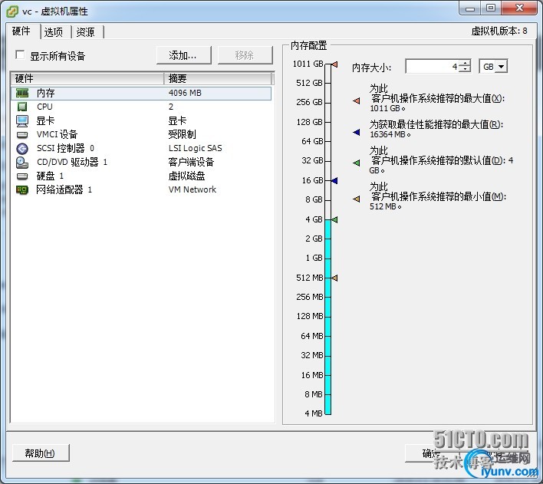Select the 显卡 hardware row label

46,120
